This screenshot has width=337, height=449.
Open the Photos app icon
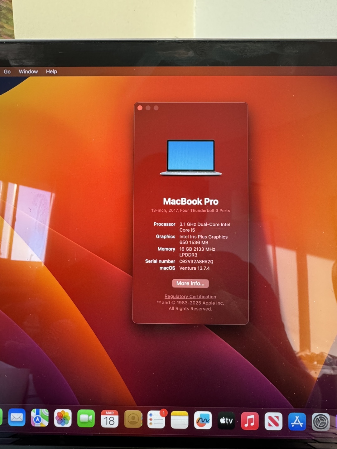(63, 418)
